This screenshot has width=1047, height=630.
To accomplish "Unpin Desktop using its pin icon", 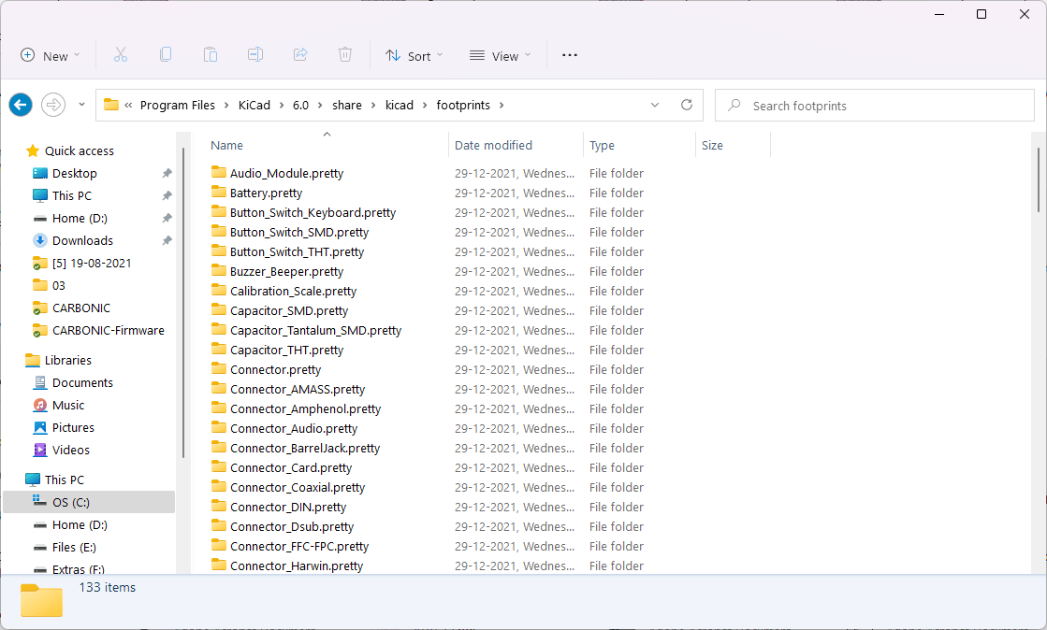I will (x=167, y=174).
